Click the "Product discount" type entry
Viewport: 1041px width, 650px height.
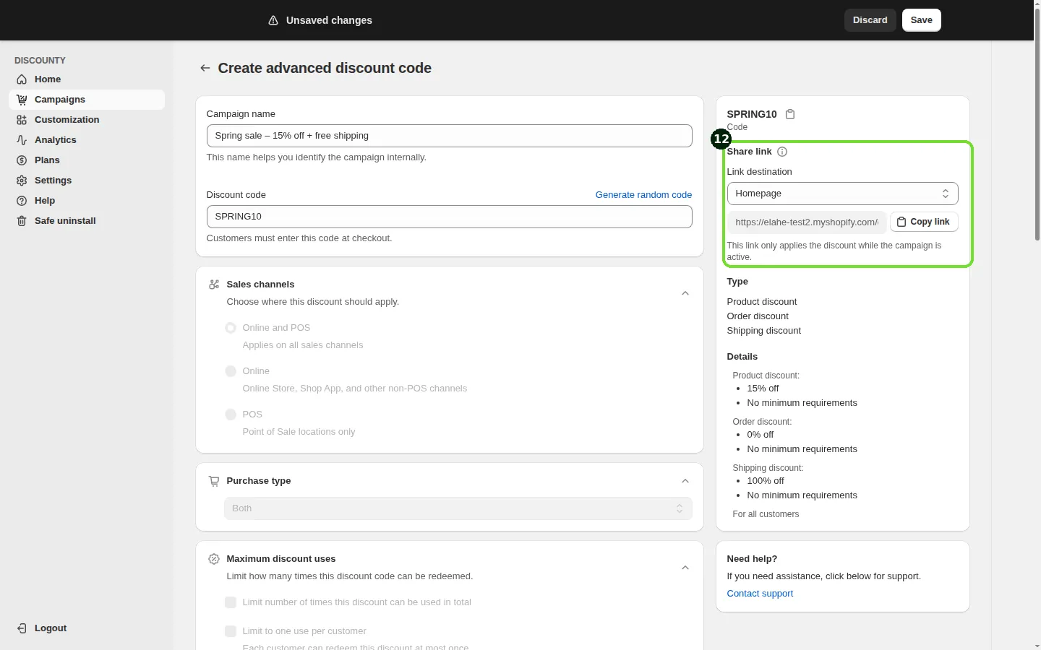762,302
